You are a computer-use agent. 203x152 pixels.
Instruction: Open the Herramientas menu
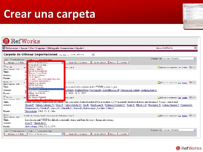point(68,48)
